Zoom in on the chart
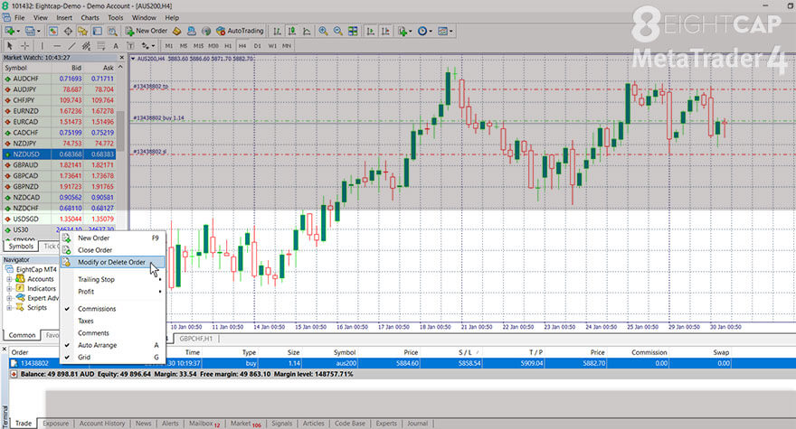This screenshot has width=796, height=429. click(323, 31)
